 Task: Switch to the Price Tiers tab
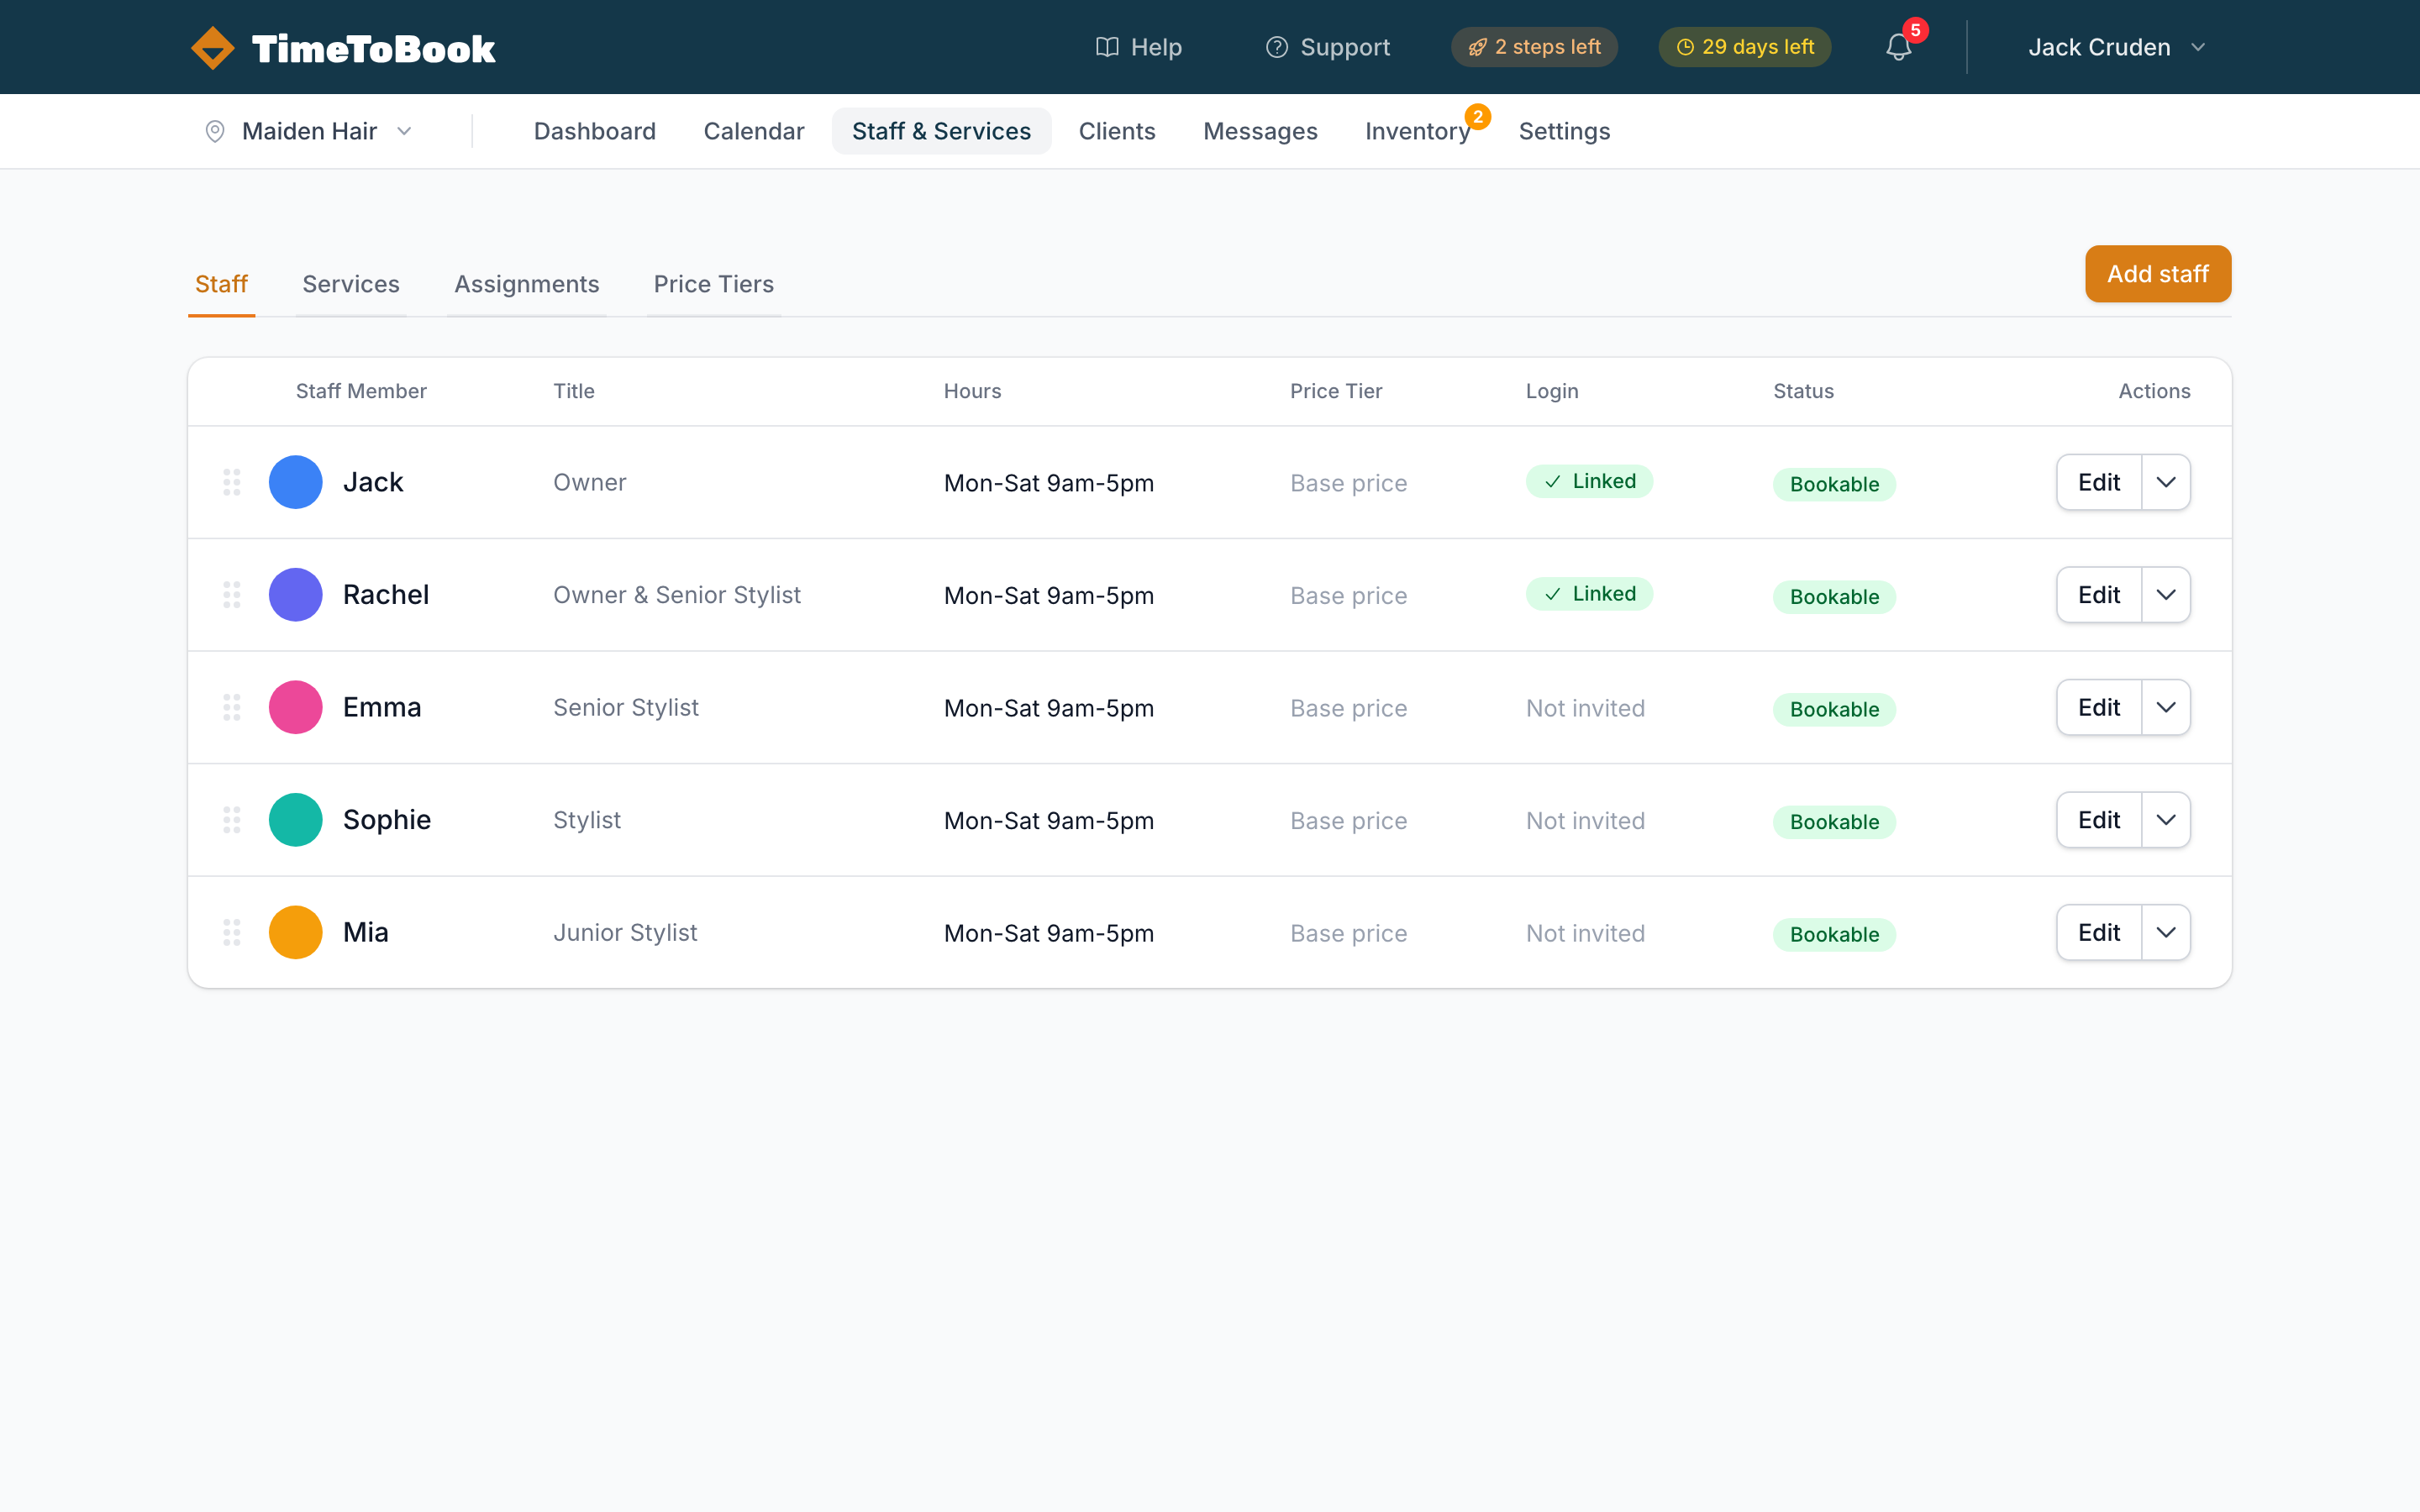coord(713,284)
